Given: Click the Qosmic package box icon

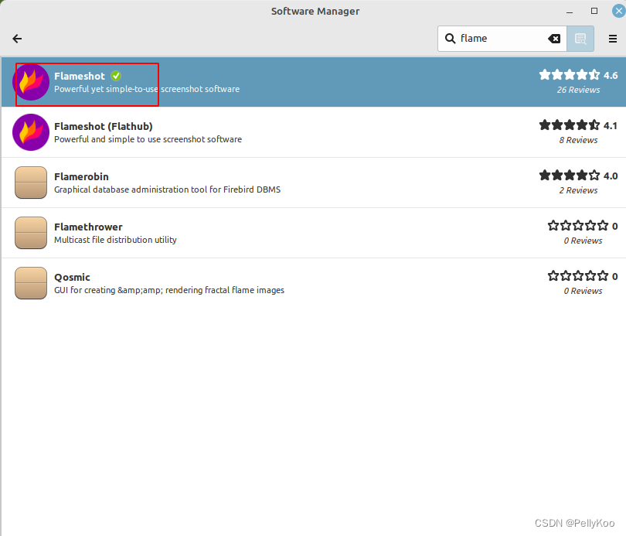Looking at the screenshot, I should 31,283.
